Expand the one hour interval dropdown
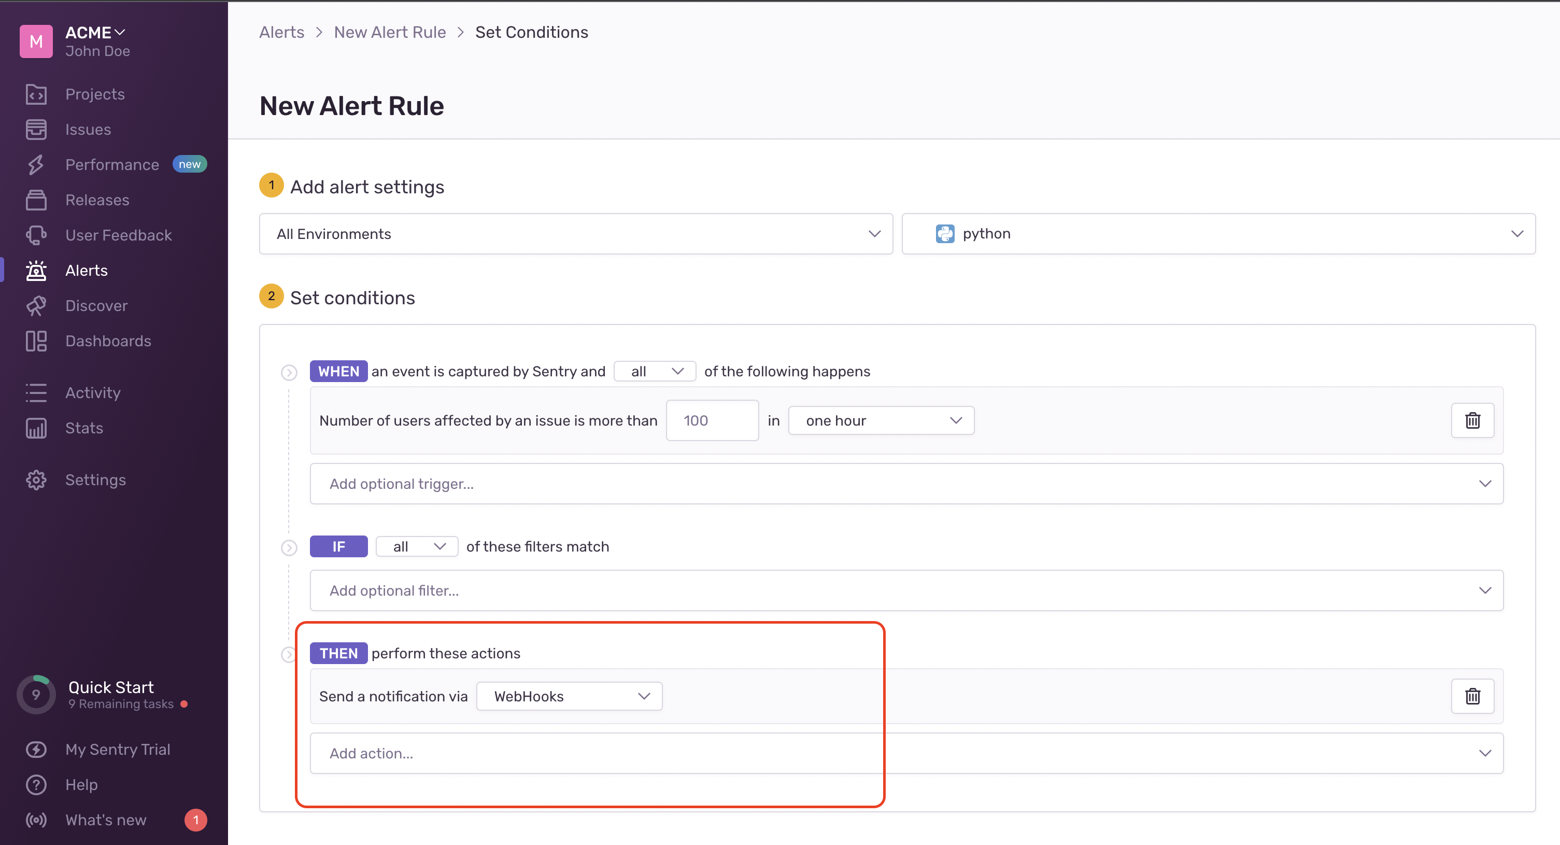Viewport: 1560px width, 845px height. [881, 420]
